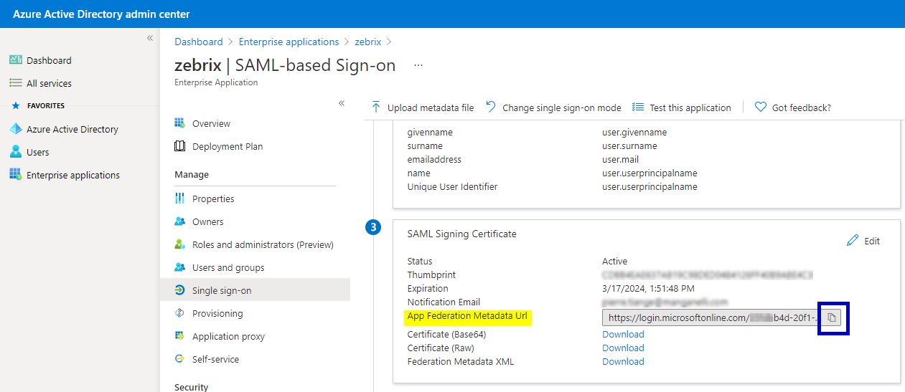Go to Enterprise applications breadcrumb
This screenshot has width=905, height=392.
(x=289, y=42)
